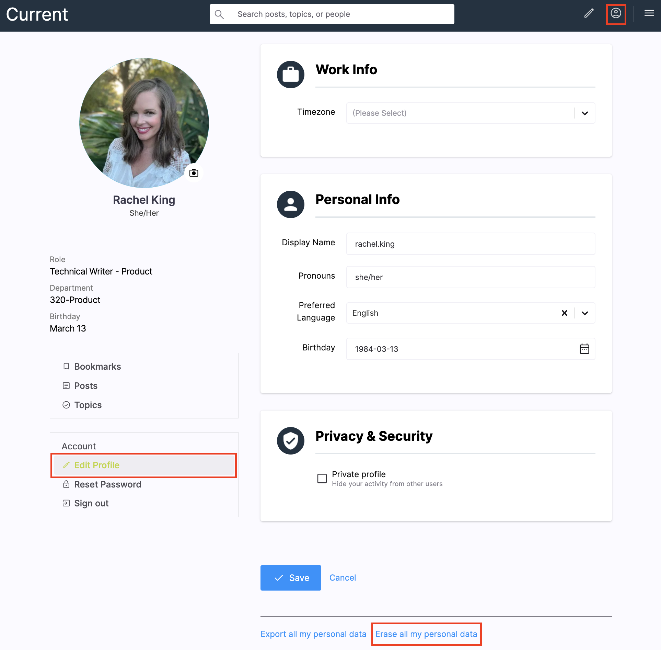This screenshot has height=650, width=661.
Task: Click the Privacy & Security shield icon
Action: click(291, 441)
